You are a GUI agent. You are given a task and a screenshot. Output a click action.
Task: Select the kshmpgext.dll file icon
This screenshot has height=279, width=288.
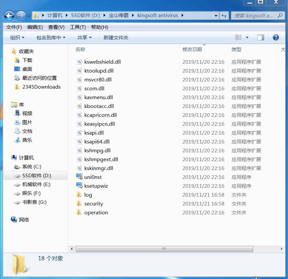[x=79, y=159]
